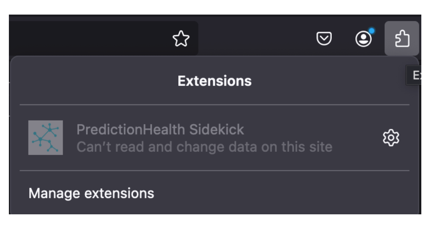
Task: Click the PredictionHealth Sidekick network logo
Action: pyautogui.click(x=46, y=138)
